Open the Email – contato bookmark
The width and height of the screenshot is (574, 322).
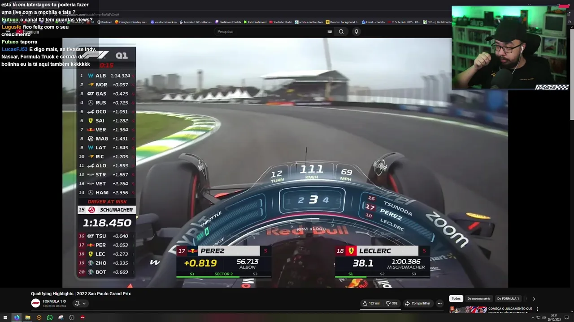click(x=373, y=22)
